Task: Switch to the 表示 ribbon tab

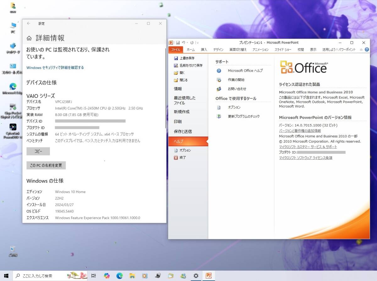Action: point(313,50)
